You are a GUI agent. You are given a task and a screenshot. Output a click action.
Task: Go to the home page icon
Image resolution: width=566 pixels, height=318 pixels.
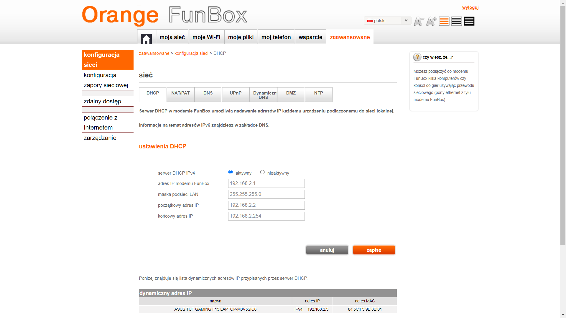click(x=146, y=39)
